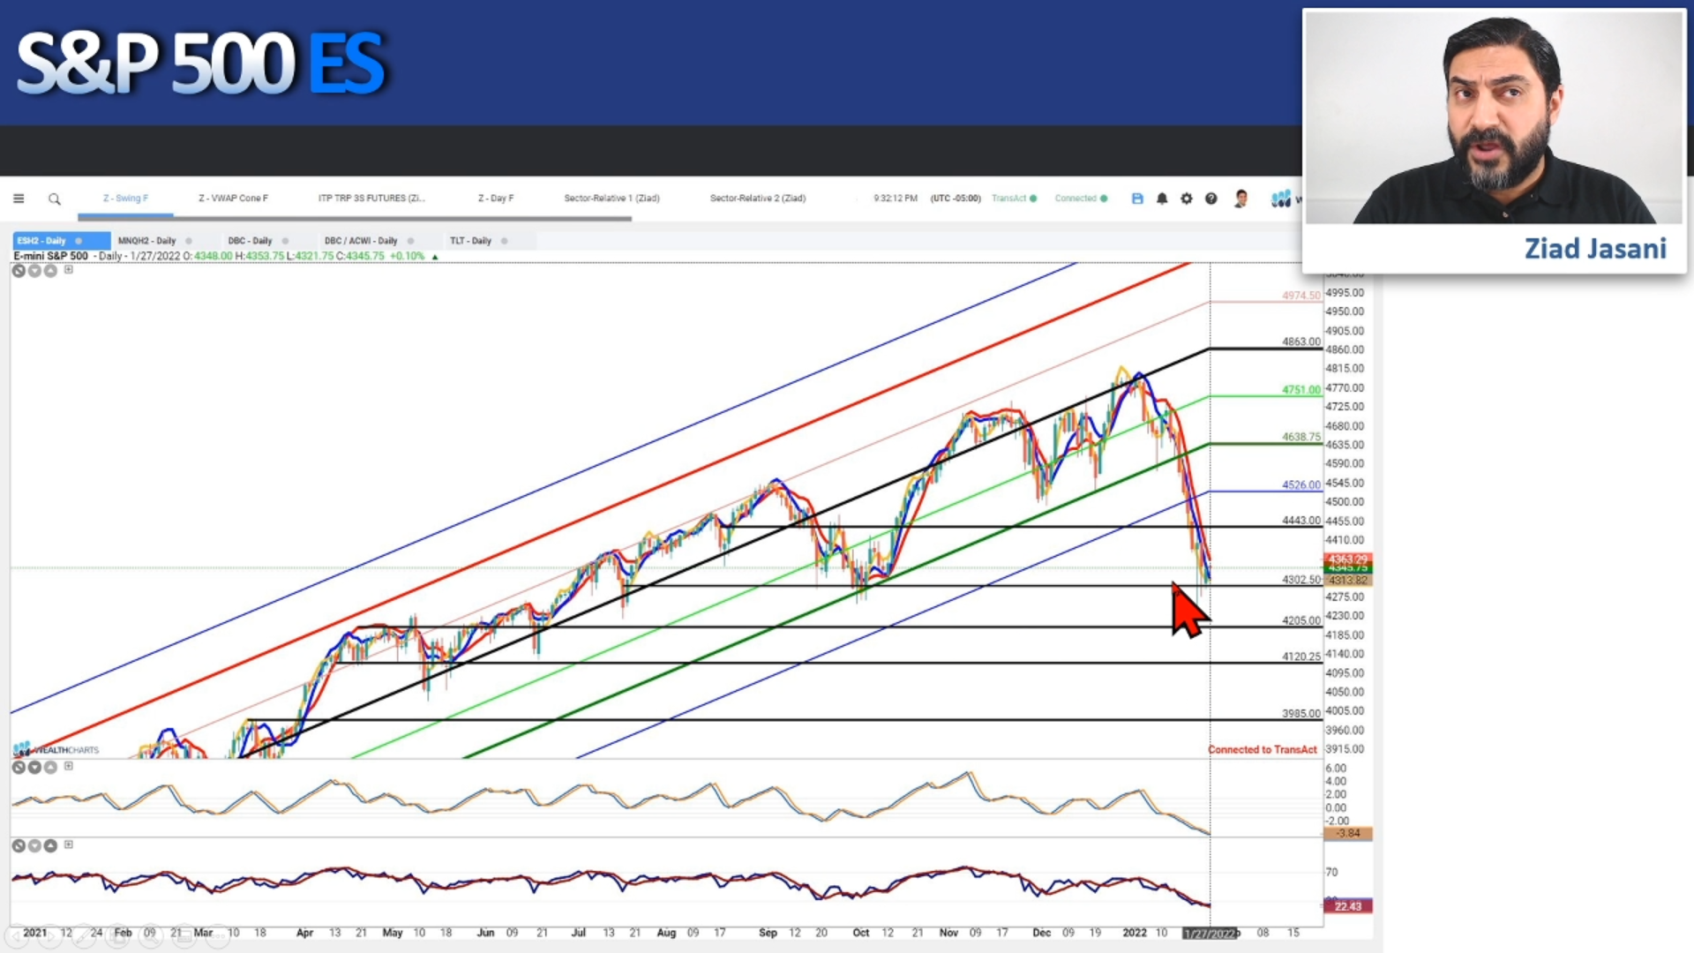
Task: Move main price pane down arrow icon
Action: (34, 271)
